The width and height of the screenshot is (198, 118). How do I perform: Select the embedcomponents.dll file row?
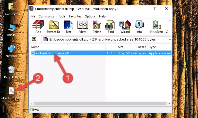[x=101, y=53]
